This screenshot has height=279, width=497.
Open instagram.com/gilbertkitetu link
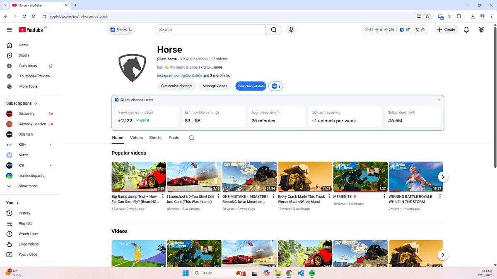[x=179, y=76]
